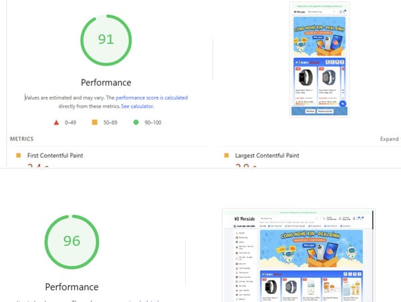Screen dimensions: 401x302
Task: Click the blue chat bubble in mobile preview
Action: pyautogui.click(x=342, y=104)
